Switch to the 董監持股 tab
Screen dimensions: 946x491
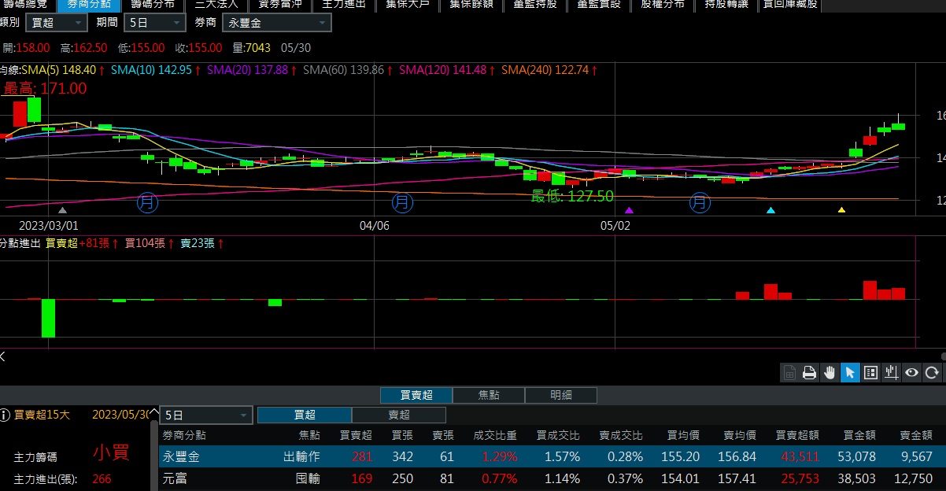(535, 5)
